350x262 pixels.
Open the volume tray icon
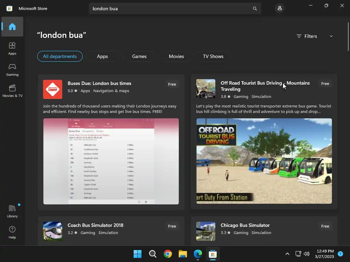click(x=307, y=254)
